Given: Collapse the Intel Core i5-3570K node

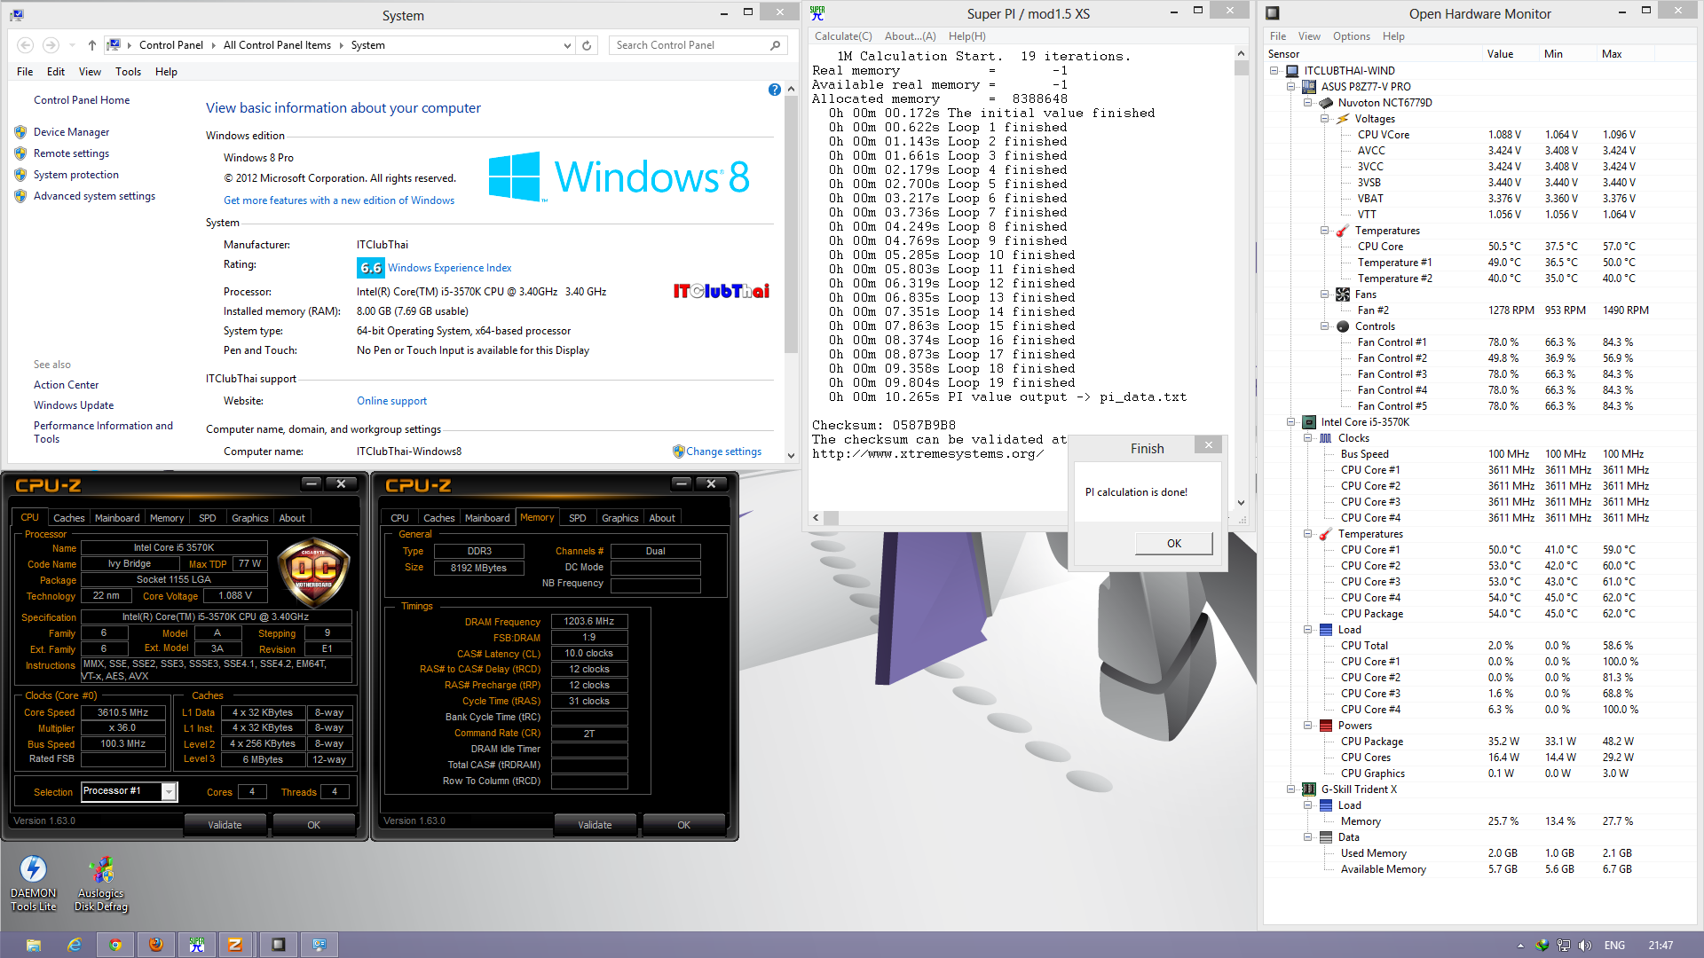Looking at the screenshot, I should pos(1291,422).
